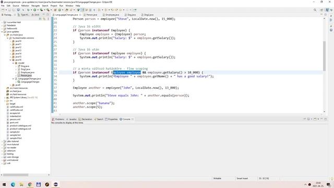Toggle Link with Editor in Package Explorer
Image resolution: width=334 pixels, height=188 pixels.
44,19
